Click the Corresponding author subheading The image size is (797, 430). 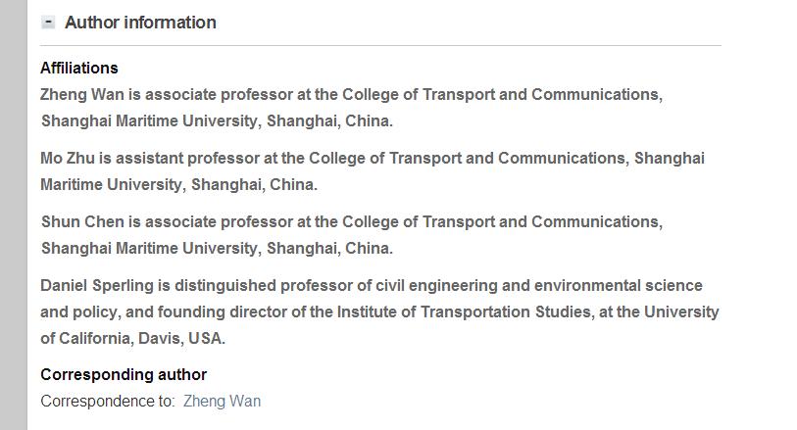124,374
